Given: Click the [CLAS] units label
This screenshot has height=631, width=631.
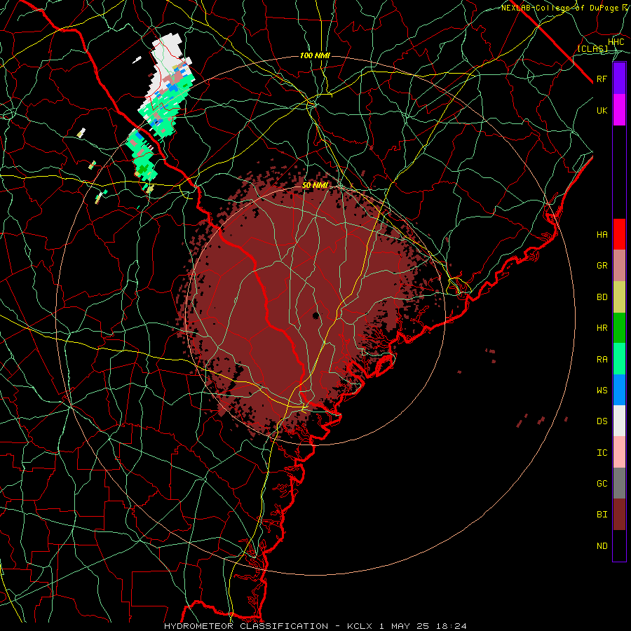Looking at the screenshot, I should tap(592, 49).
